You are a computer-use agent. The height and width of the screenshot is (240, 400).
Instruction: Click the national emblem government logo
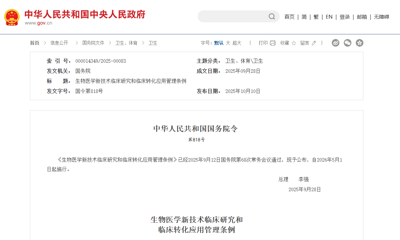point(12,16)
